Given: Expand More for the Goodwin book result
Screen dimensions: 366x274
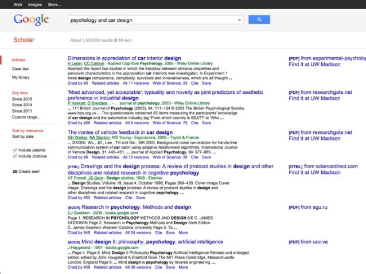Looking at the screenshot, I should pos(183,233).
